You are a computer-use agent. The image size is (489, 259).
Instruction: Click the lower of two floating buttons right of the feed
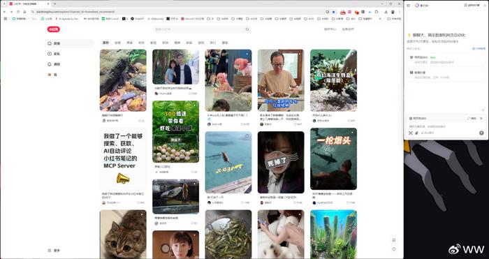pos(394,249)
